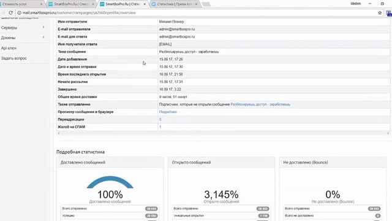Click the Переадресации value 0 link
Image resolution: width=392 pixels, height=221 pixels.
pyautogui.click(x=160, y=119)
